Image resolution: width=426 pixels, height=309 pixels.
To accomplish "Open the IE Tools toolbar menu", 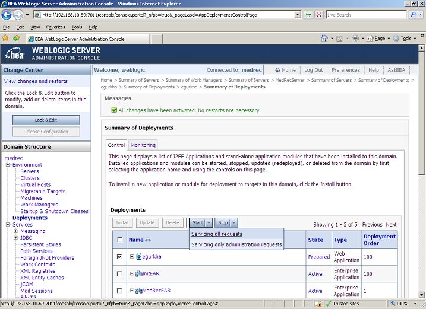I will coord(404,39).
